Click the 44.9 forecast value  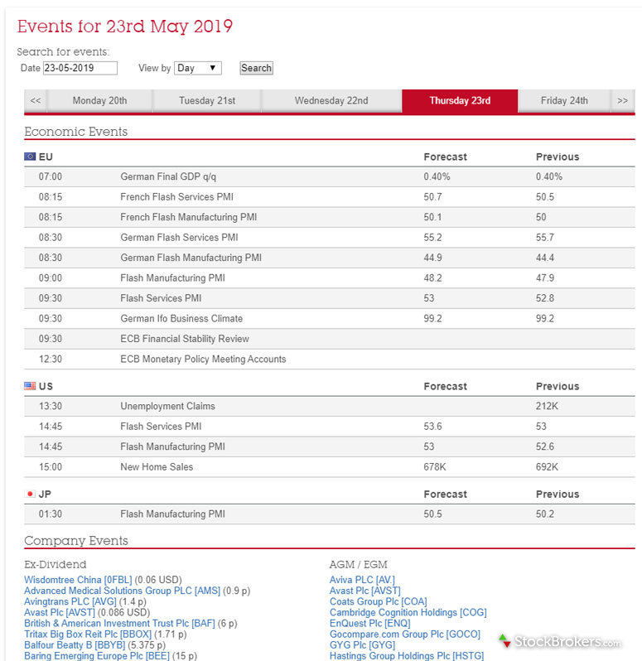click(x=433, y=258)
